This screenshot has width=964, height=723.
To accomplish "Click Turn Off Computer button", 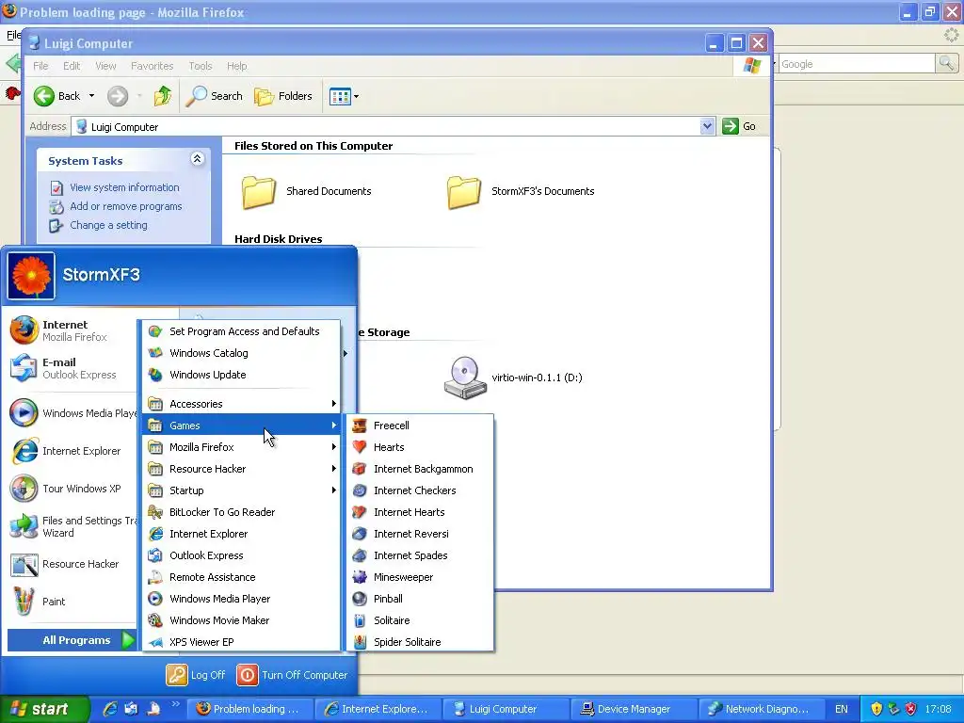I will point(292,675).
